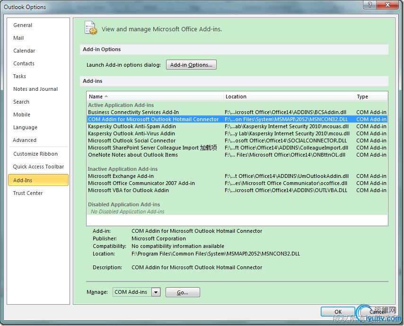This screenshot has height=326, width=404.
Task: Select OneNote Notes about Outlook Items
Action: pyautogui.click(x=237, y=155)
